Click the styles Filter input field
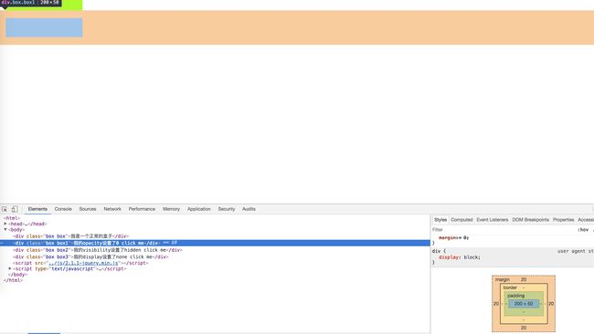The width and height of the screenshot is (594, 334). (x=502, y=230)
